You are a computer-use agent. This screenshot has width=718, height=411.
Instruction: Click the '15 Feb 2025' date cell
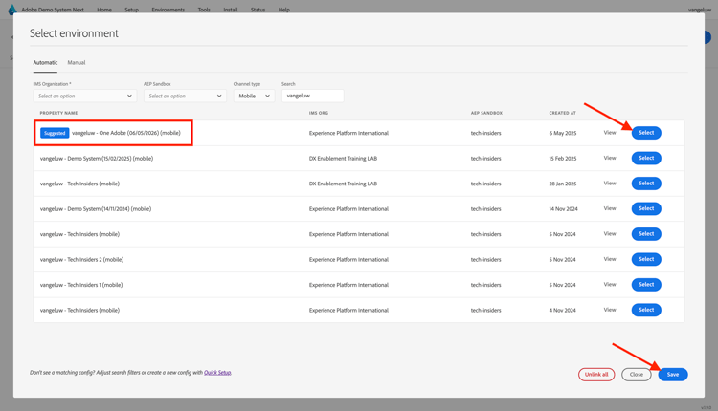(x=563, y=158)
